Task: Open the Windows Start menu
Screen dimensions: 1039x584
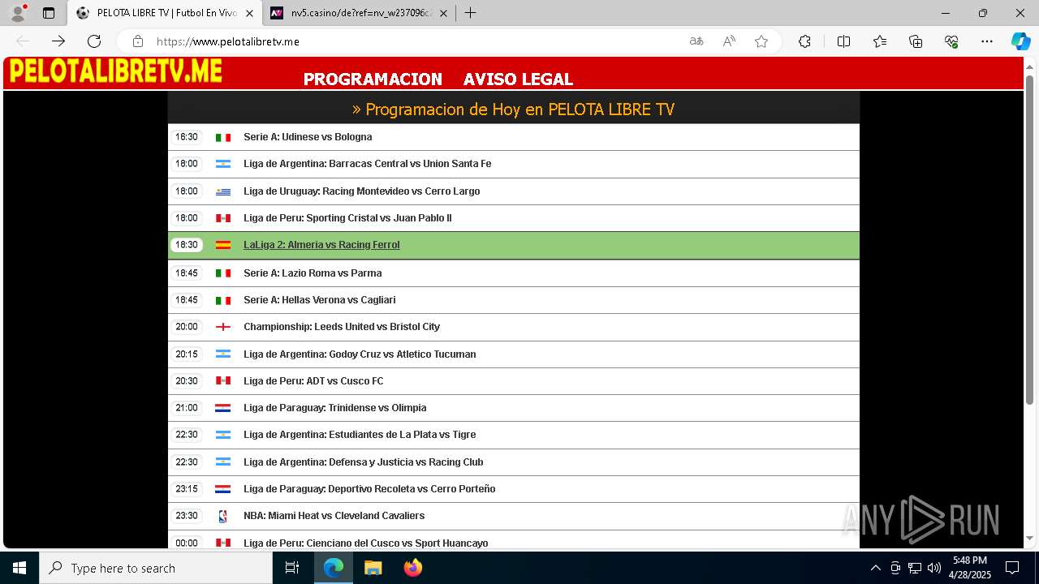Action: pyautogui.click(x=19, y=568)
